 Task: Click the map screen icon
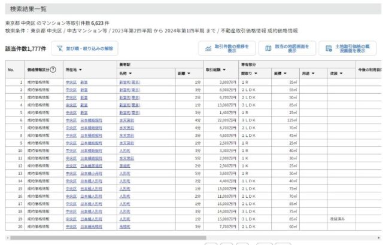[268, 48]
